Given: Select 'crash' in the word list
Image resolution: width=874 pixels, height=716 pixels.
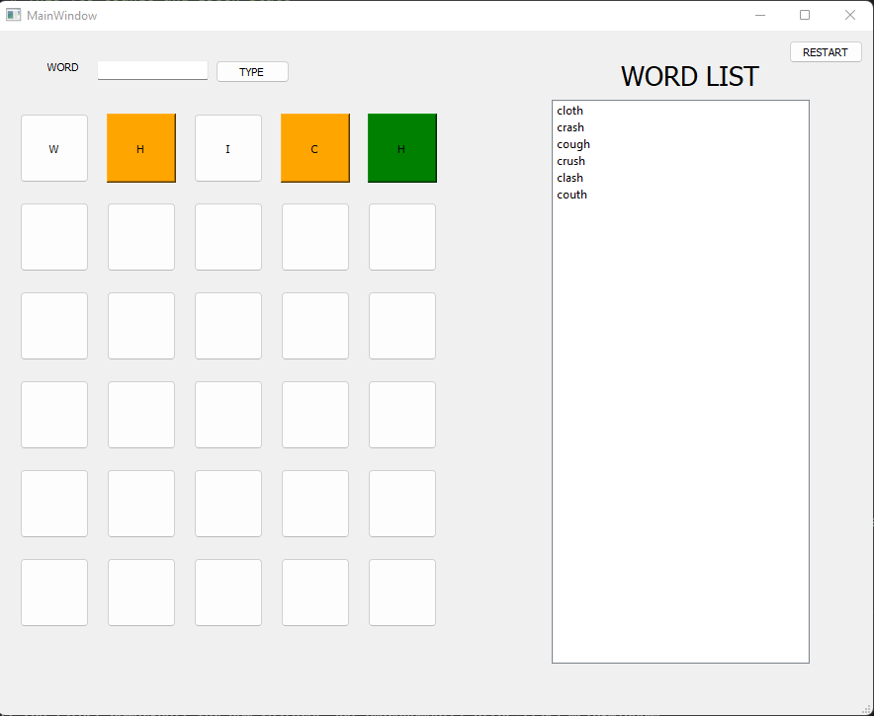Looking at the screenshot, I should [569, 126].
